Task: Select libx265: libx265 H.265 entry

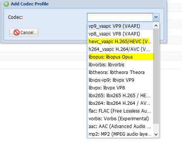Action: point(120,96)
